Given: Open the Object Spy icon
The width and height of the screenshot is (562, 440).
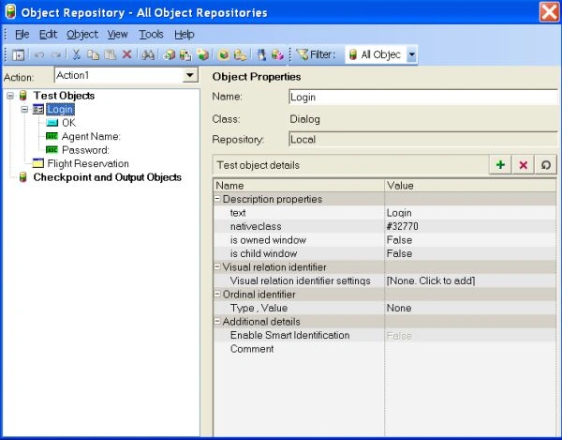Looking at the screenshot, I should (x=261, y=54).
